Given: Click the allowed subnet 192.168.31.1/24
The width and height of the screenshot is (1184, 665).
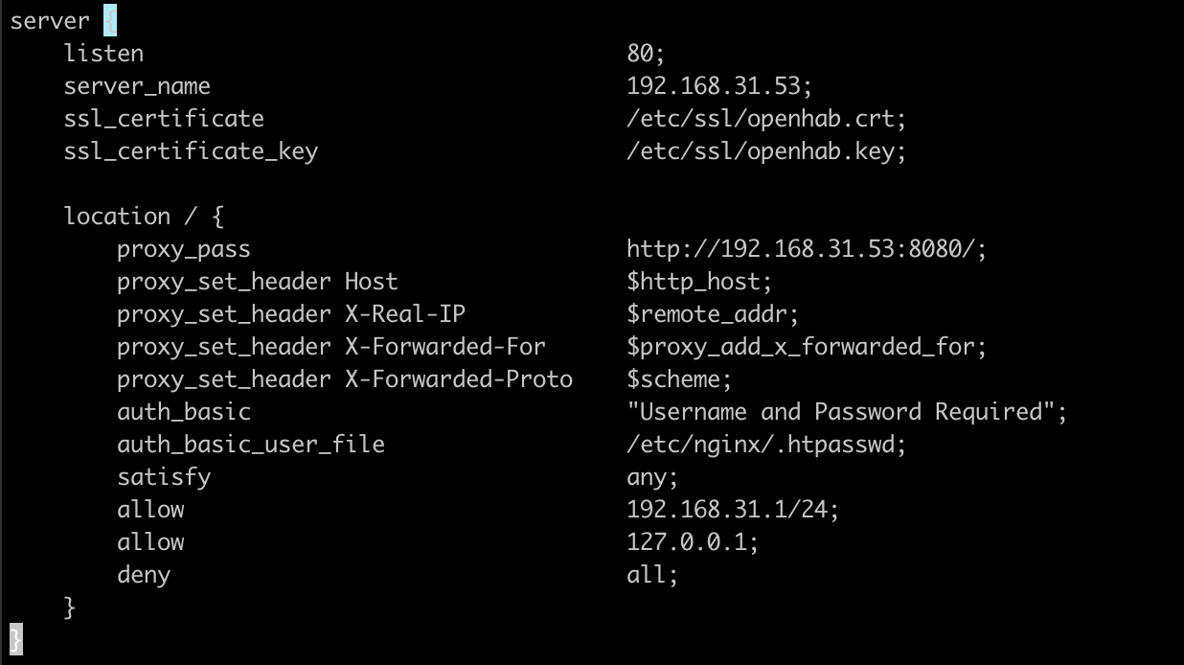Looking at the screenshot, I should pyautogui.click(x=732, y=510).
